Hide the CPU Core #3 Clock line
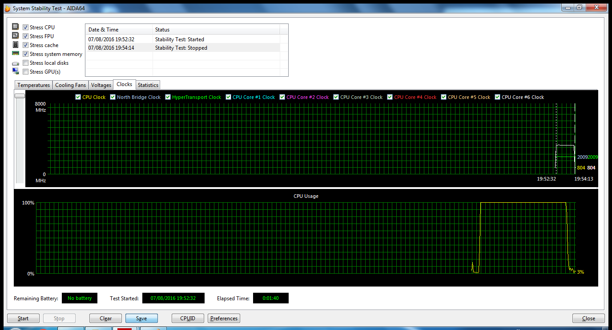The width and height of the screenshot is (612, 330). click(336, 97)
